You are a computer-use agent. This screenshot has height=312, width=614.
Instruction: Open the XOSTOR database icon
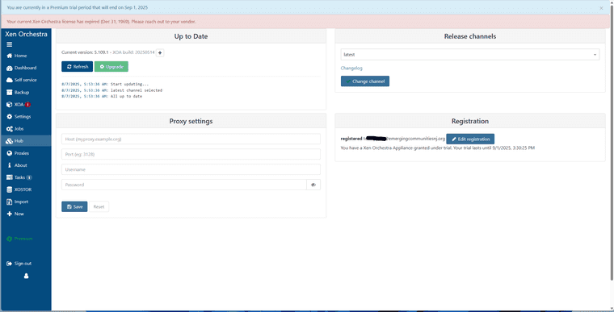pyautogui.click(x=10, y=189)
